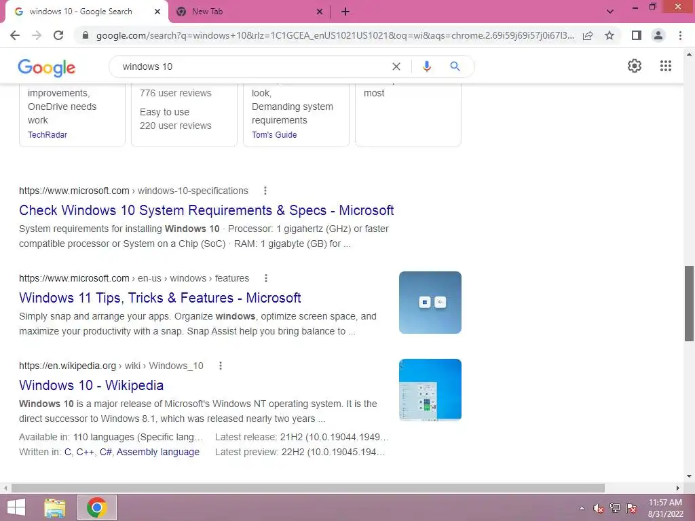Click the forward navigation arrow
695x521 pixels.
[x=37, y=35]
